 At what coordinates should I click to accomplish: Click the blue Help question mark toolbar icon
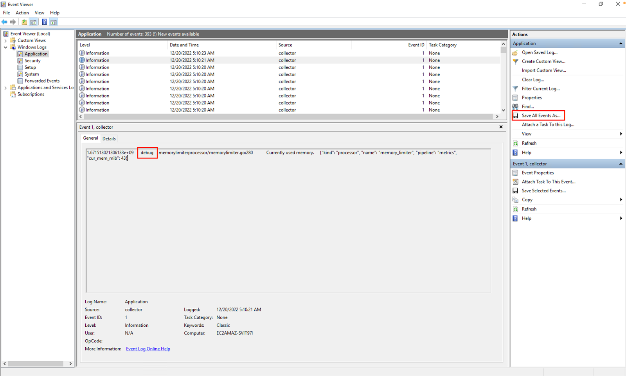pos(44,22)
